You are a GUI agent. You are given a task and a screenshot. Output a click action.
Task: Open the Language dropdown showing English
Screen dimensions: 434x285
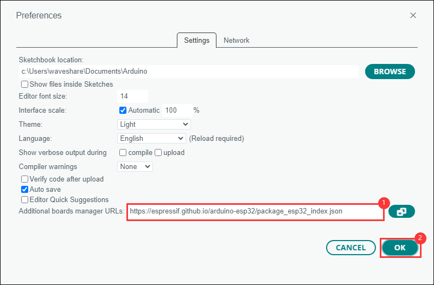point(151,139)
